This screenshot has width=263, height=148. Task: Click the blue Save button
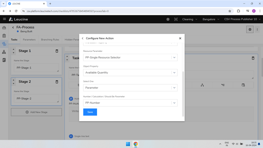tap(90, 112)
